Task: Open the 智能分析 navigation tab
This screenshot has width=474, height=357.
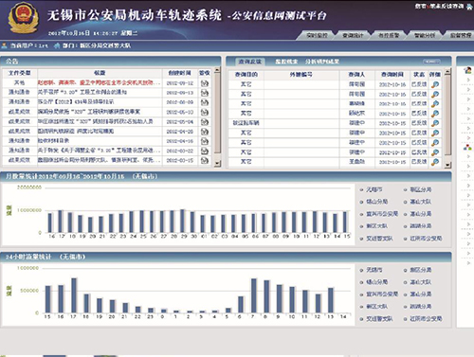Action: tap(425, 35)
